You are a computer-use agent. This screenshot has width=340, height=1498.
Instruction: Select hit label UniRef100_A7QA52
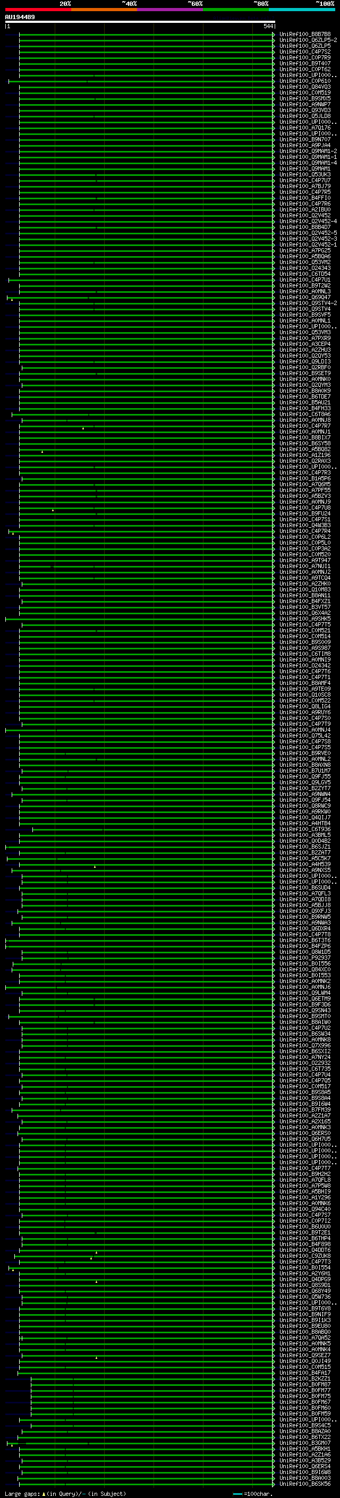pos(305,1338)
